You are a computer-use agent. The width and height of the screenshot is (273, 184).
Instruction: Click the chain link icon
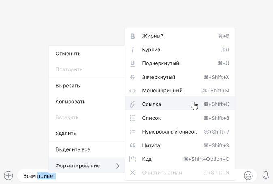click(x=132, y=104)
